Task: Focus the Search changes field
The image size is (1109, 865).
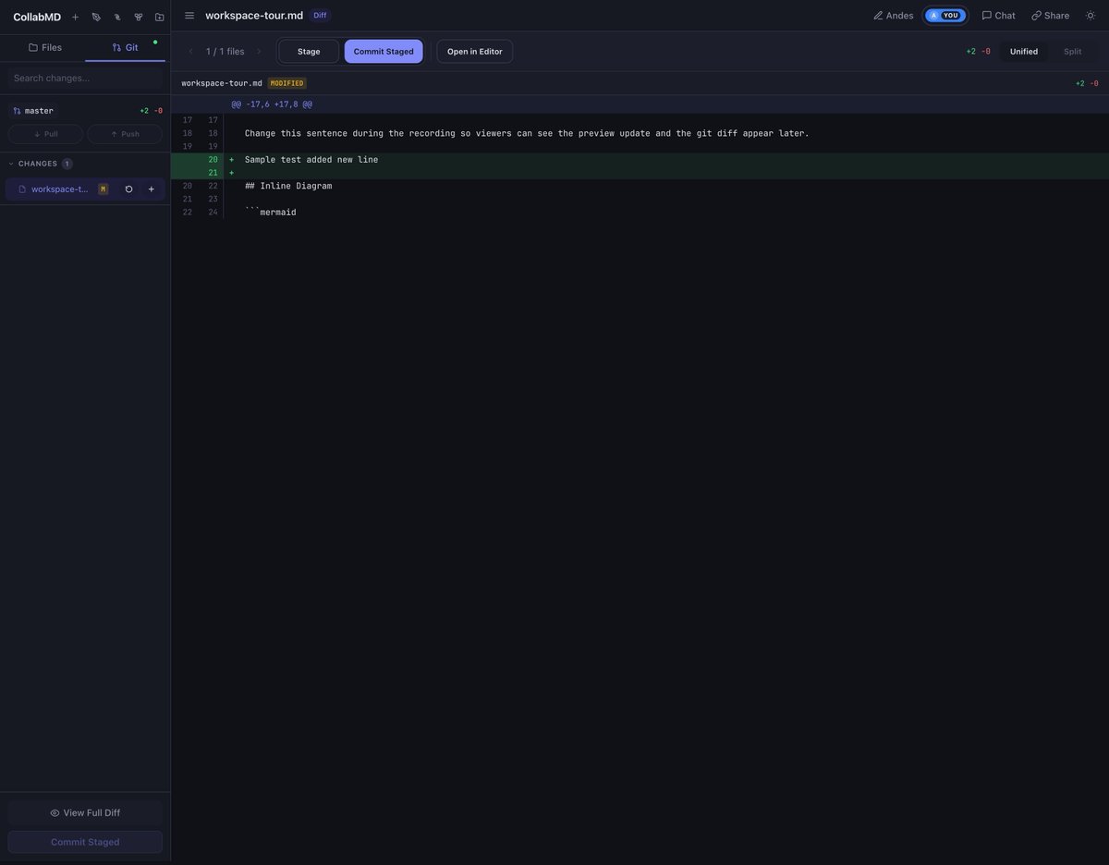Action: click(85, 78)
